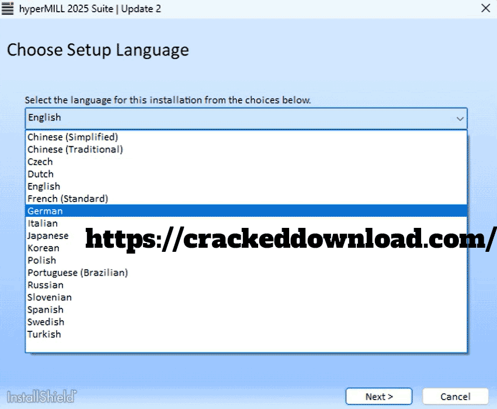Screen dimensions: 497x409
Task: Choose Czech as setup language
Action: tap(246, 162)
